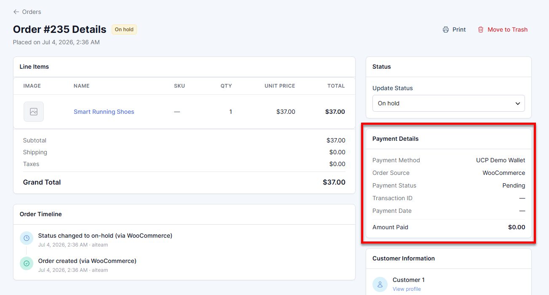This screenshot has width=549, height=295.
Task: Click the Transaction ID label
Action: click(x=392, y=198)
